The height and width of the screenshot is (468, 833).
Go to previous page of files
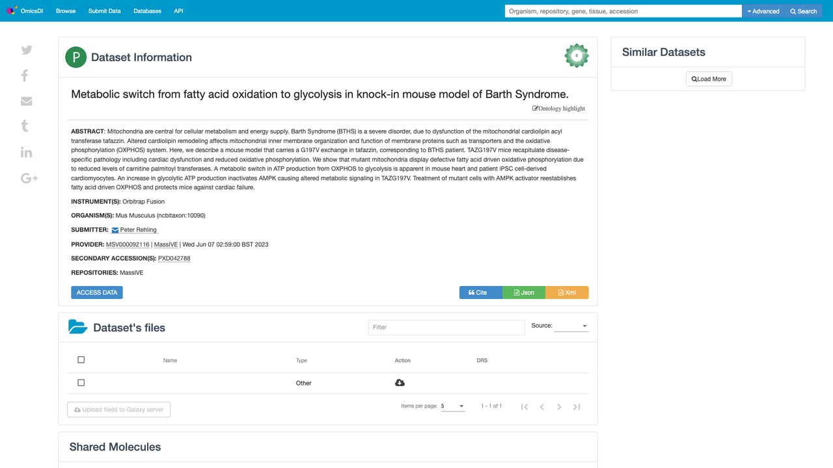click(x=541, y=407)
